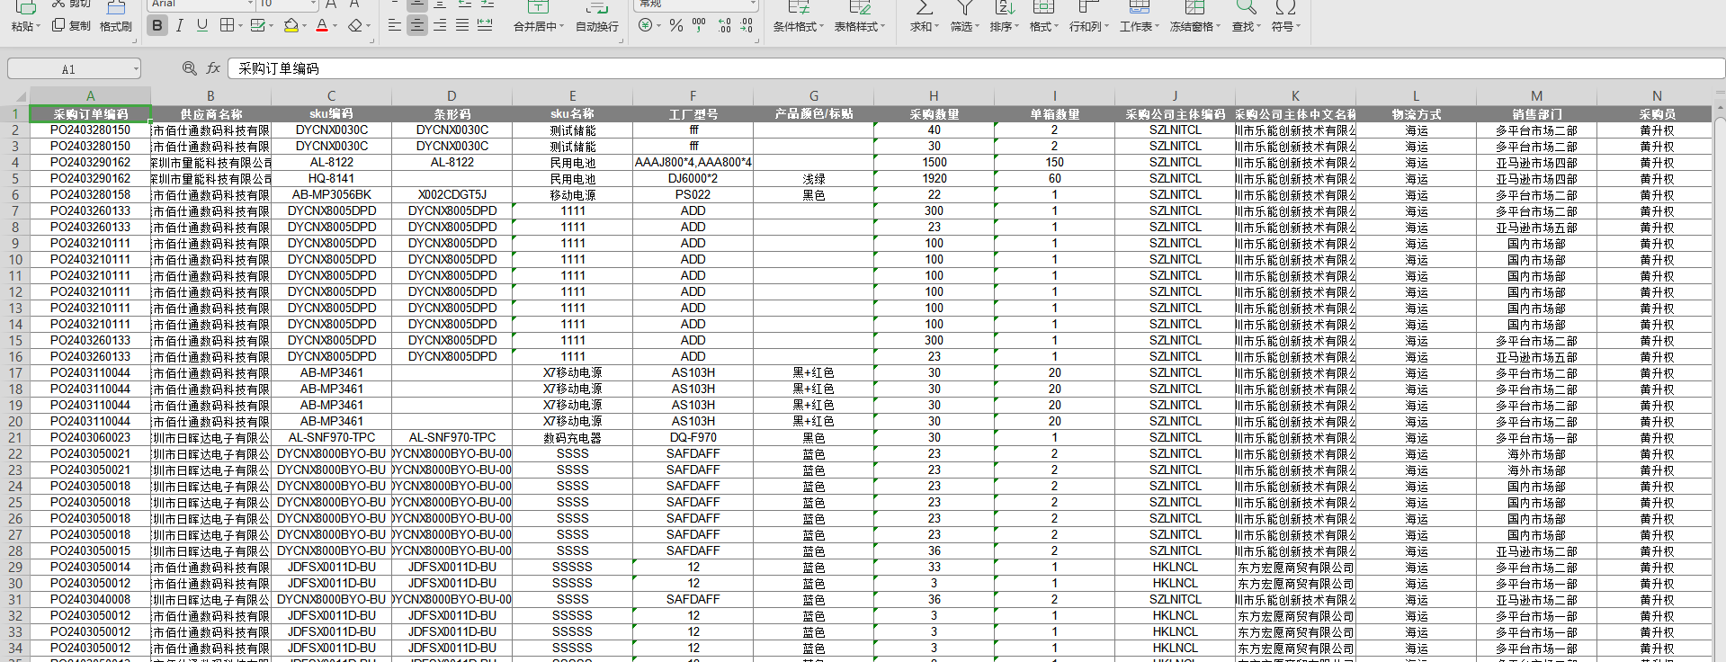The image size is (1726, 662).
Task: Click the formula bar input field
Action: pos(899,68)
